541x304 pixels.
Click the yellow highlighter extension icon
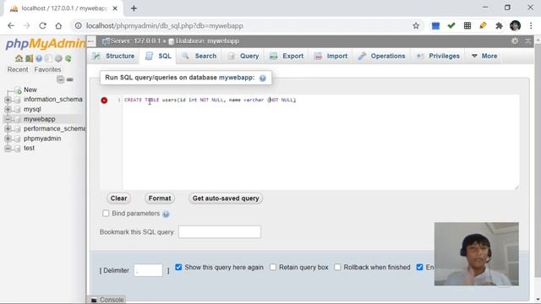coord(483,25)
